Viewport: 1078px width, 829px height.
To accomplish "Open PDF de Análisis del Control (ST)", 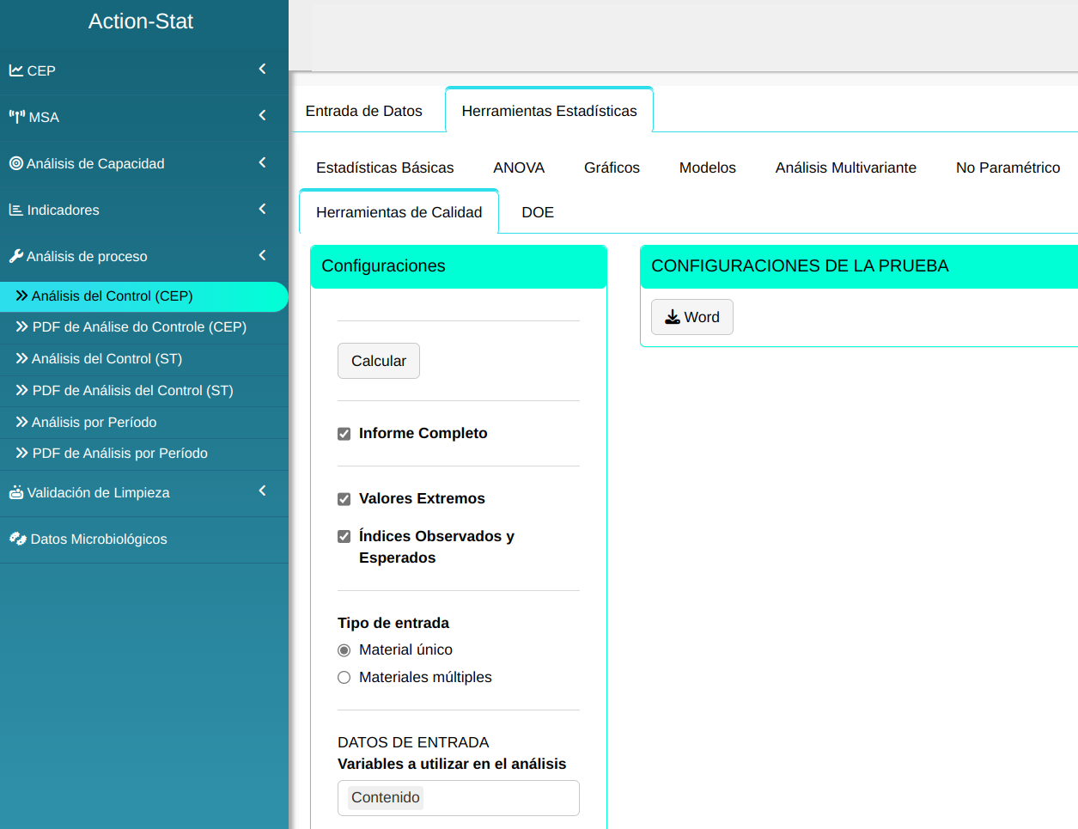I will (132, 390).
